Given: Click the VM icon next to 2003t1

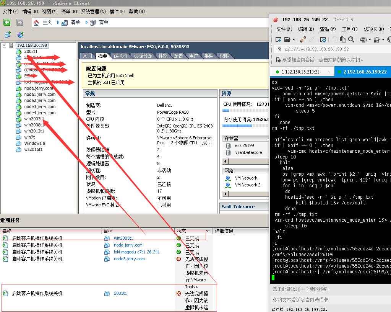Looking at the screenshot, I should coord(19,52).
